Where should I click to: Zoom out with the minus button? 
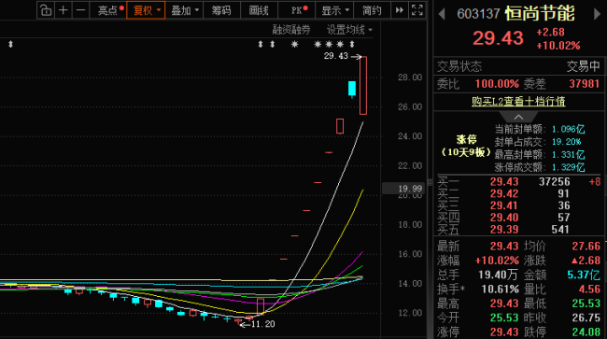click(80, 10)
